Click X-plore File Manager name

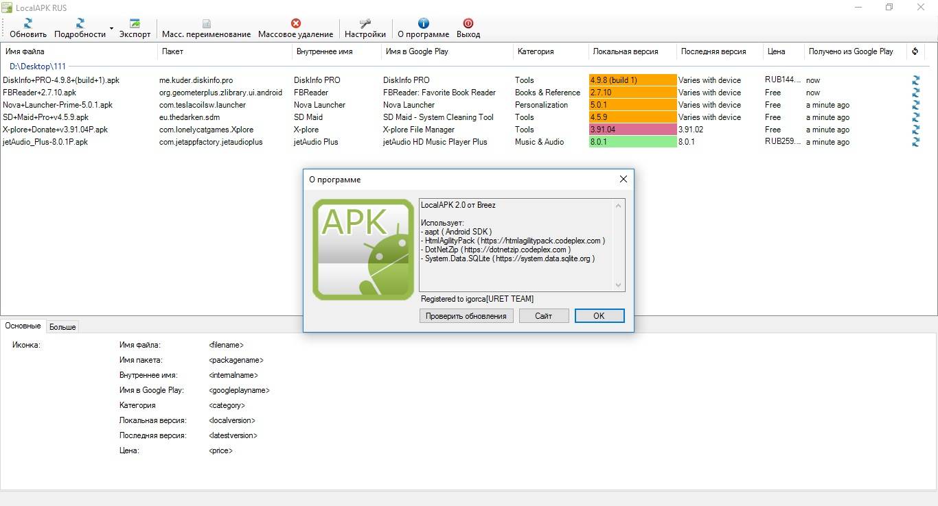point(419,130)
